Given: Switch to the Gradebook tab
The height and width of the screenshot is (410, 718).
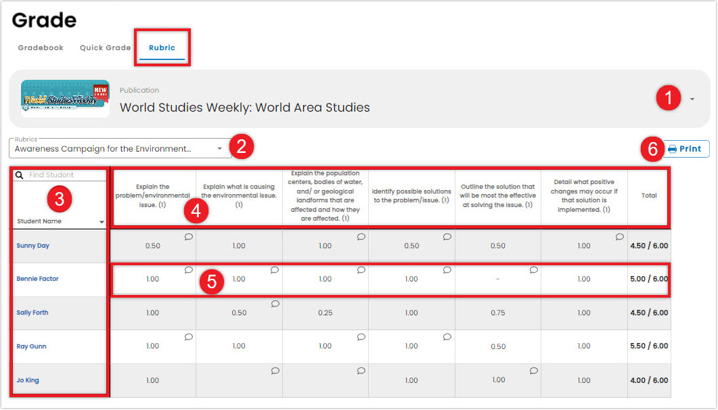Looking at the screenshot, I should point(41,47).
